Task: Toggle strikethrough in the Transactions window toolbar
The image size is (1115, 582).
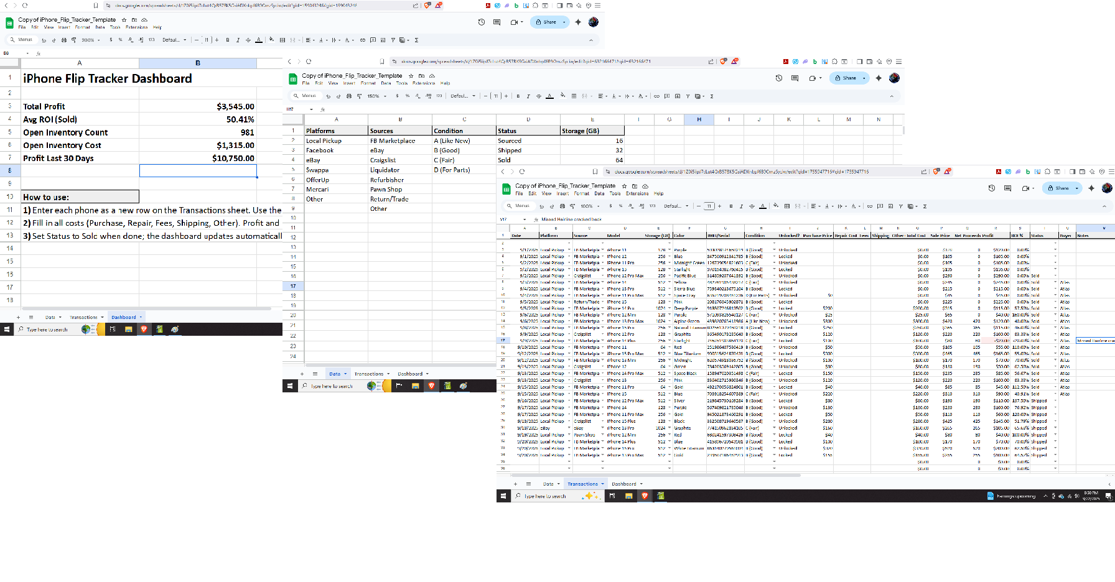Action: 752,206
